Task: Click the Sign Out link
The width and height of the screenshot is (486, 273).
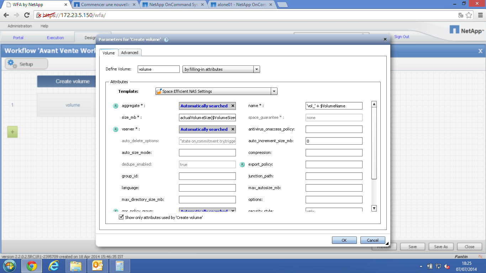Action: tap(402, 37)
